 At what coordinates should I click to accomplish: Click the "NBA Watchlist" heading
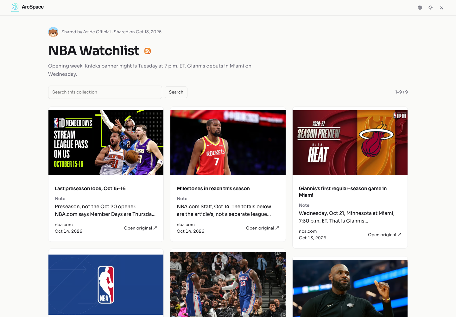pos(94,51)
